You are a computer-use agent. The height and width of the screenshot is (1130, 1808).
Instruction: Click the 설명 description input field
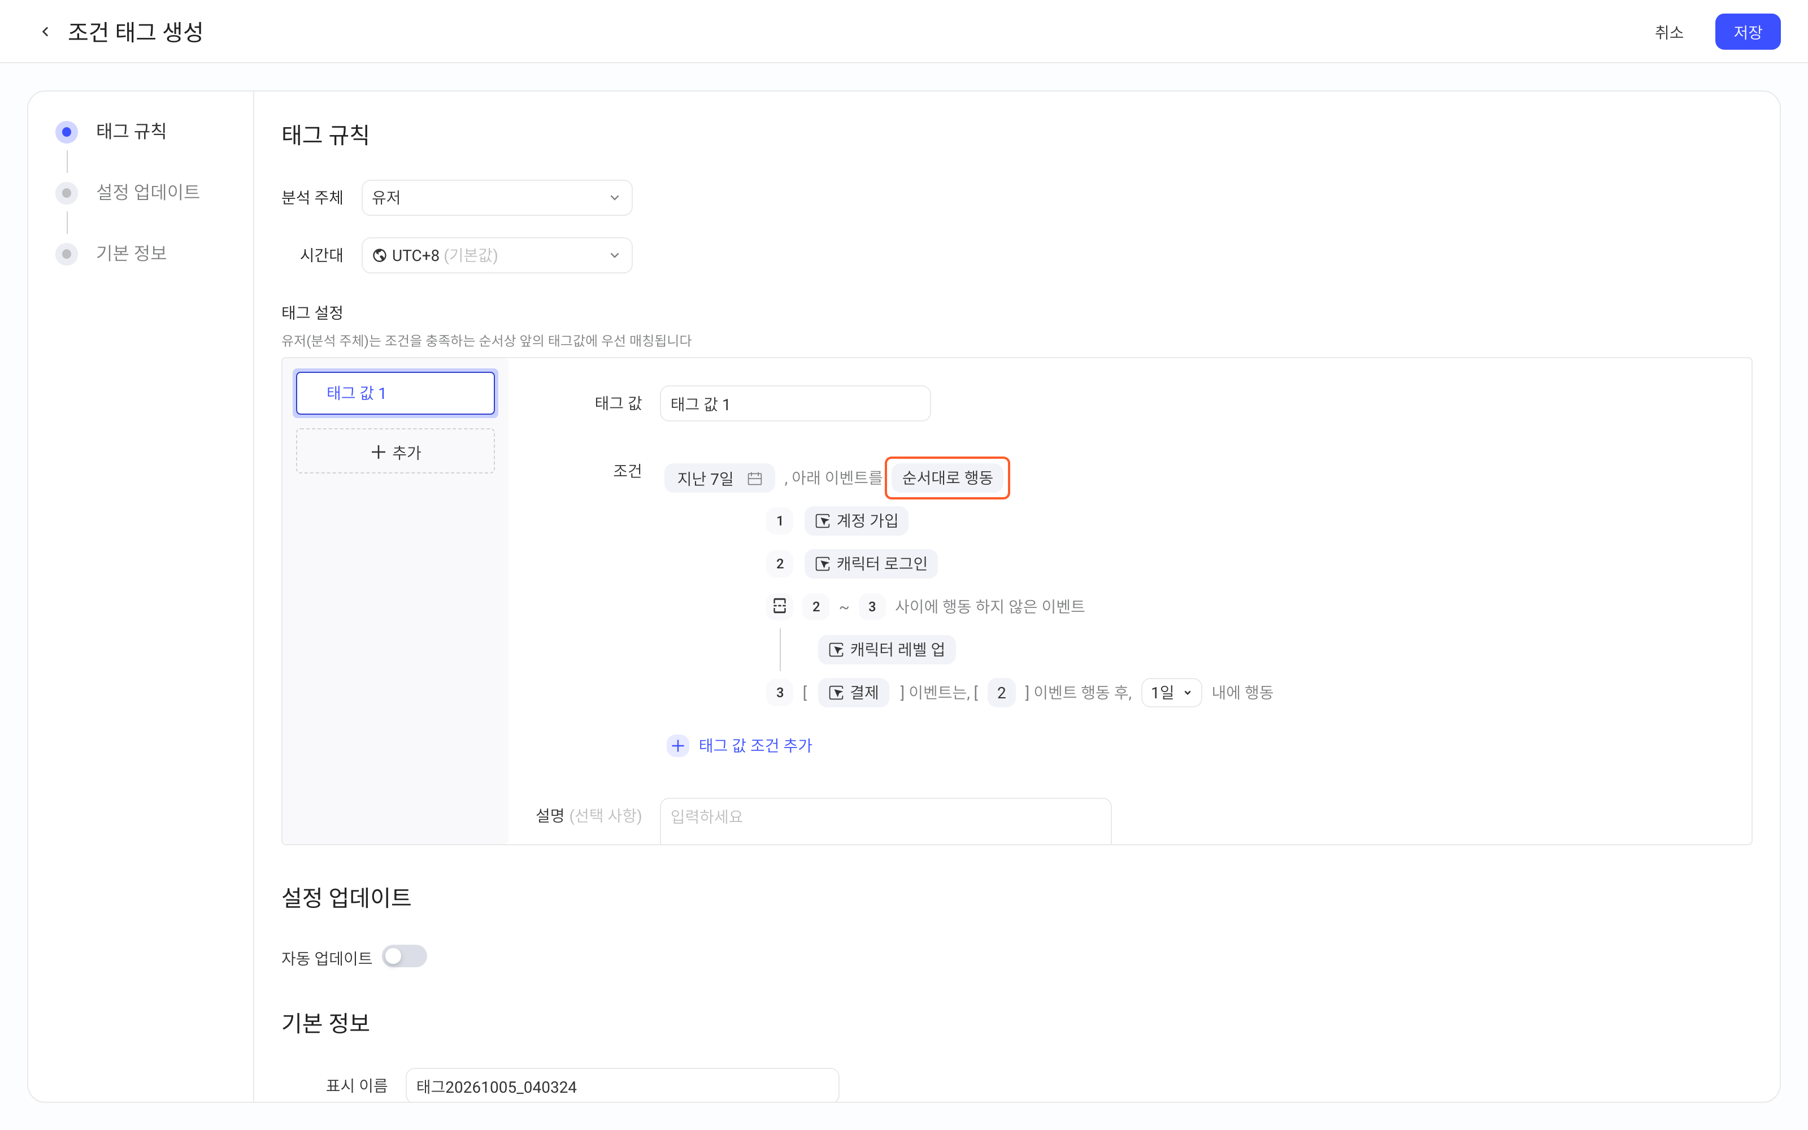(885, 820)
